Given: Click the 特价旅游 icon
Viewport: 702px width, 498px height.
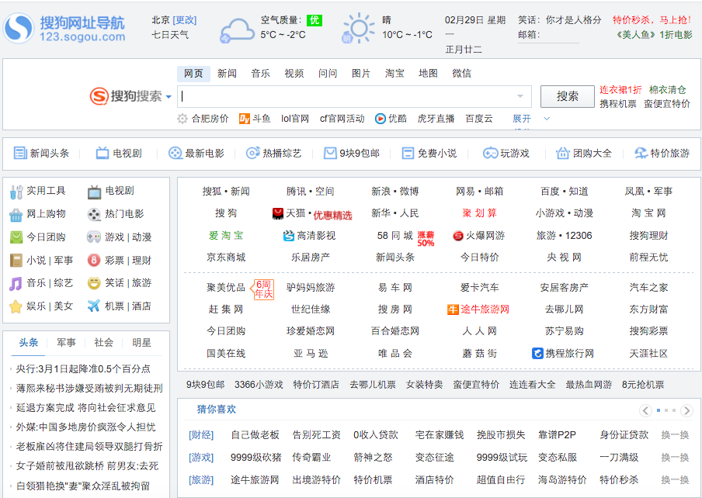Looking at the screenshot, I should pyautogui.click(x=641, y=153).
